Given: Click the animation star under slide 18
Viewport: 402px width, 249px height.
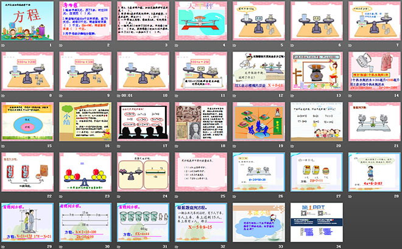Looking at the screenshot, I should tap(177, 146).
